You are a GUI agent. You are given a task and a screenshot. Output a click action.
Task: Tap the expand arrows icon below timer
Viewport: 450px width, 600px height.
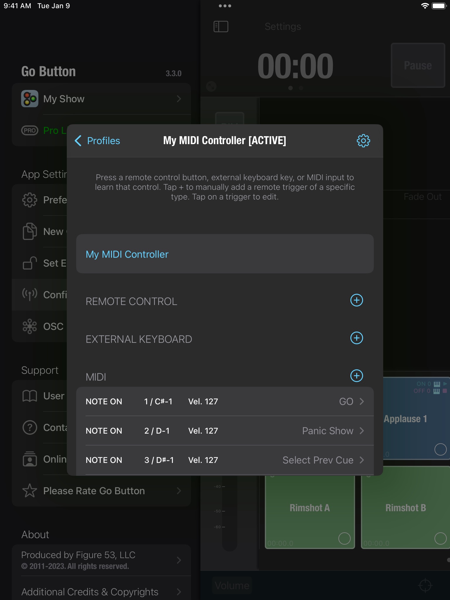(x=211, y=86)
